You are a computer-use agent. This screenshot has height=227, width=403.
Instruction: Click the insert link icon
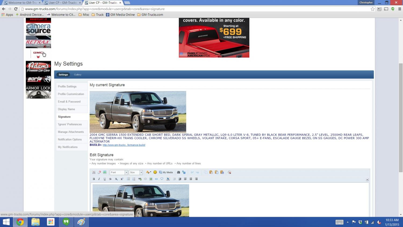click(140, 179)
